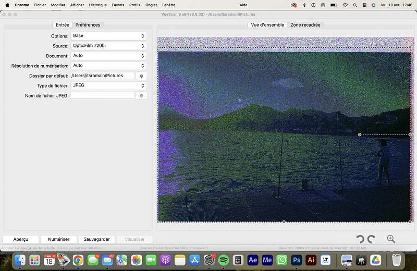The height and width of the screenshot is (271, 417).
Task: Open the Wi-Fi status menu
Action: point(345,5)
